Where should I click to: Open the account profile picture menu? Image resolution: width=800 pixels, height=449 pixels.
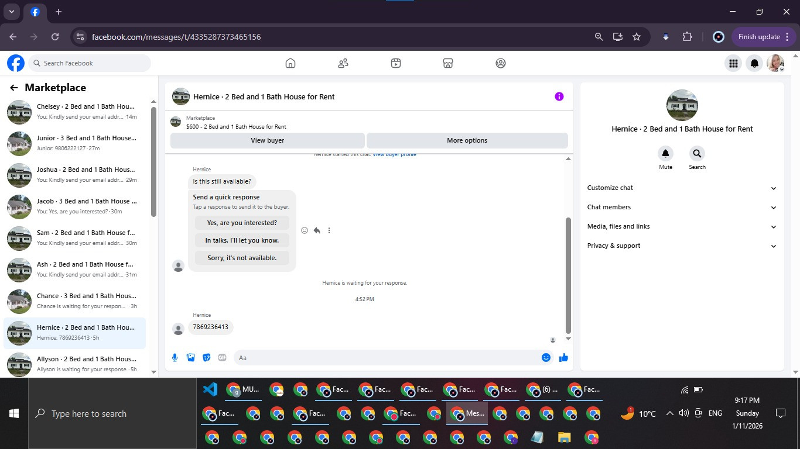coord(776,63)
